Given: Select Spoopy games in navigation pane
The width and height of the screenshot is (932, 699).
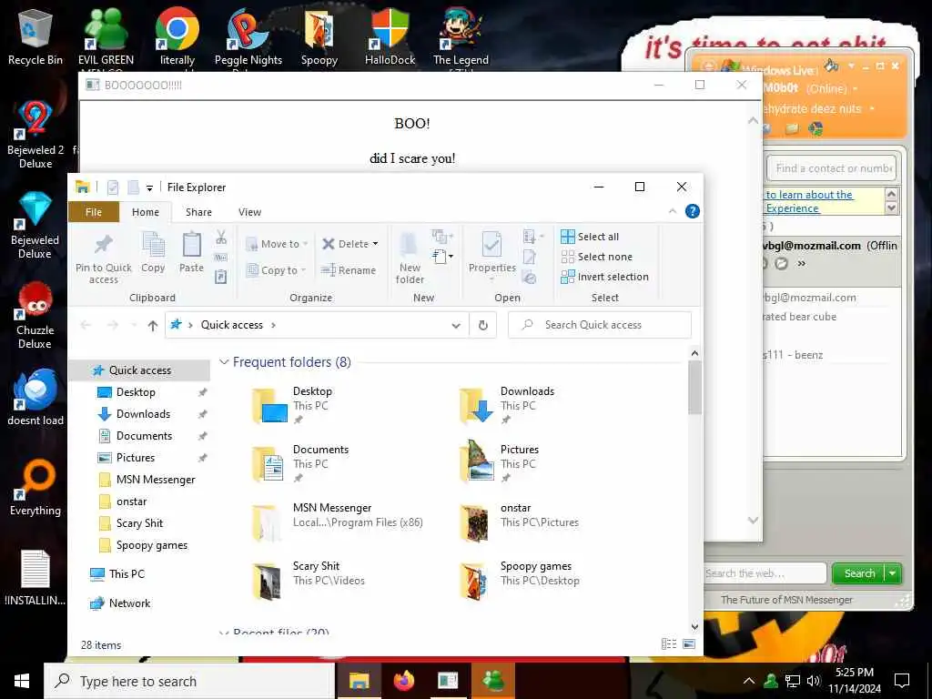Looking at the screenshot, I should (x=152, y=546).
